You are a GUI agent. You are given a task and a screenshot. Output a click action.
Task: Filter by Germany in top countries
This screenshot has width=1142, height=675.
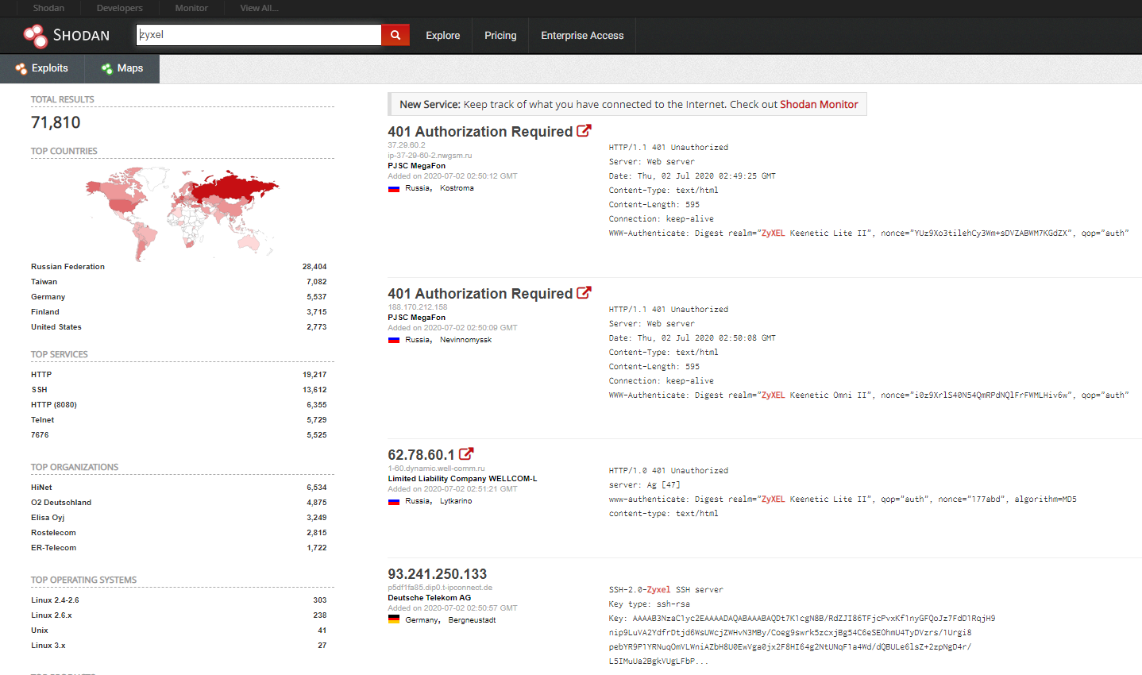point(48,297)
